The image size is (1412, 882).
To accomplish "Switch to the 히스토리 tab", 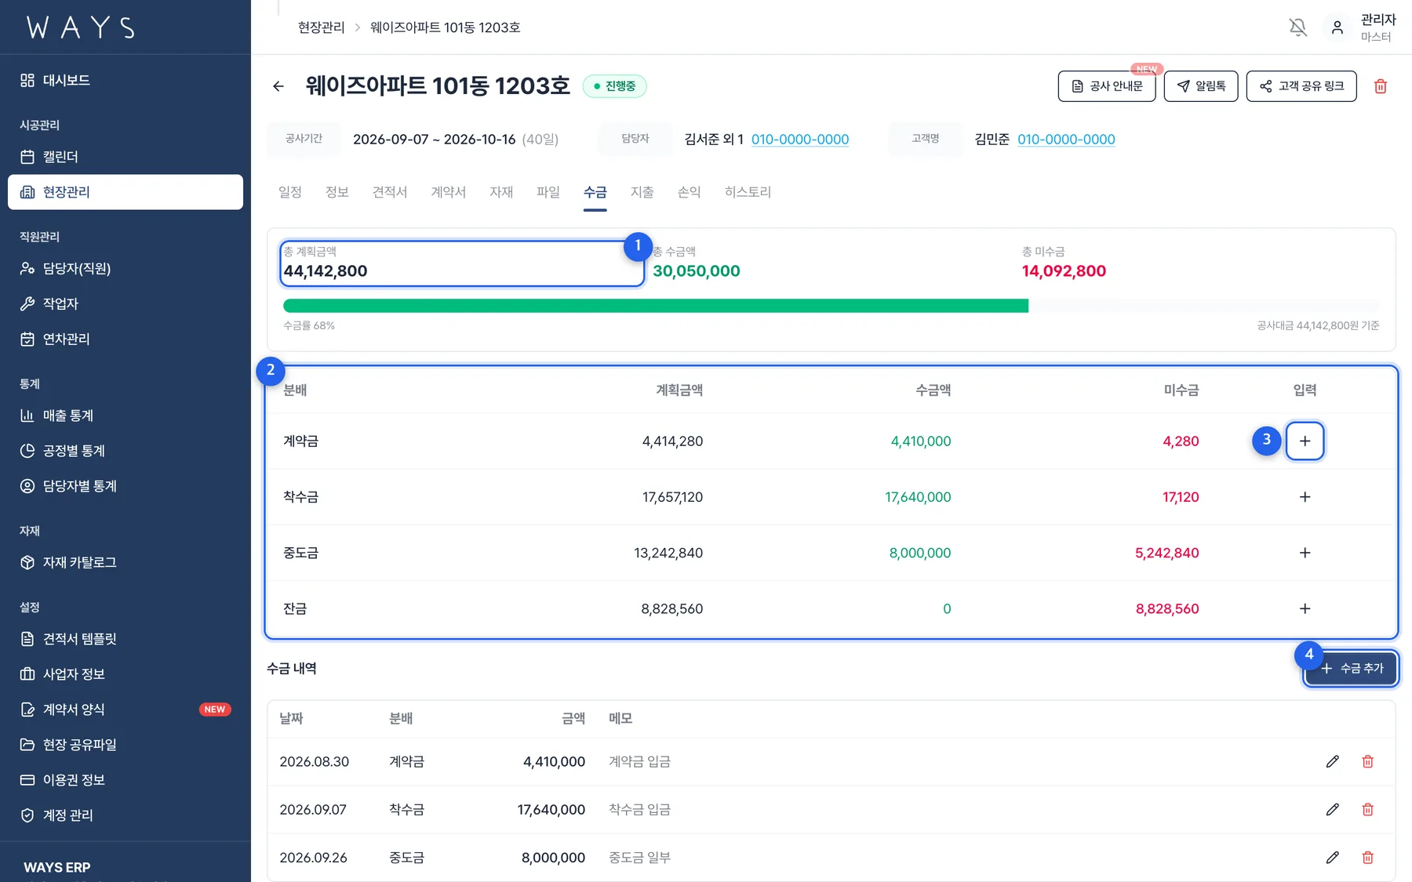I will pyautogui.click(x=748, y=192).
